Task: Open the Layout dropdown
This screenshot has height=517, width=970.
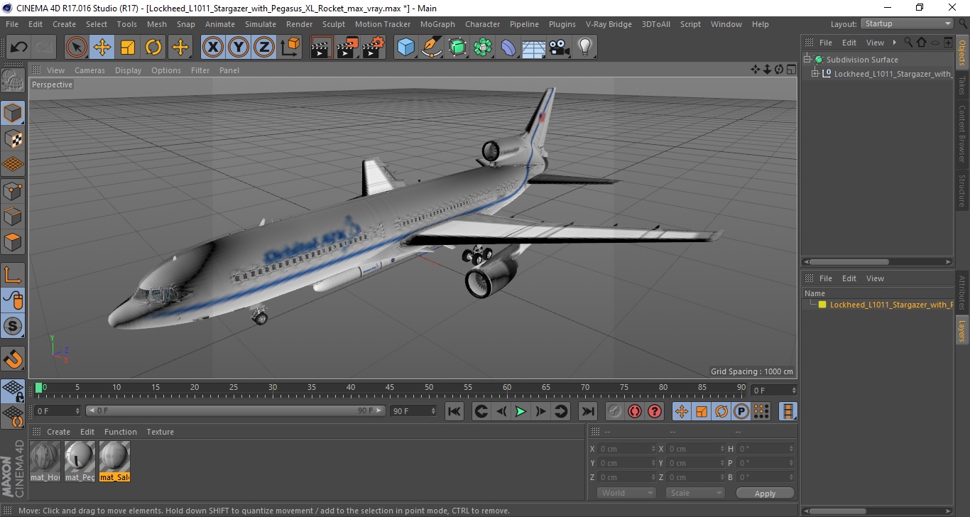Action: (907, 23)
